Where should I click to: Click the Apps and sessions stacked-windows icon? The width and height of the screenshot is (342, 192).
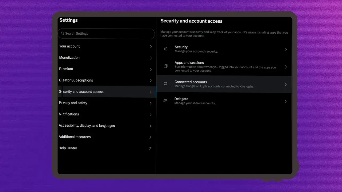coord(166,66)
